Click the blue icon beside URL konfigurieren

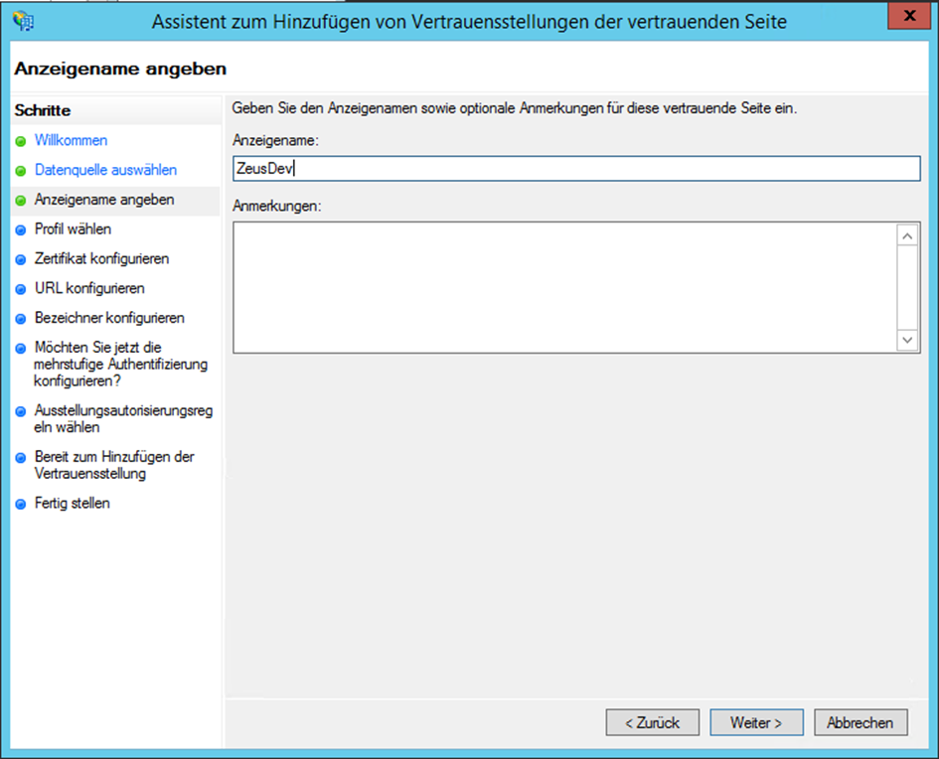pos(22,289)
